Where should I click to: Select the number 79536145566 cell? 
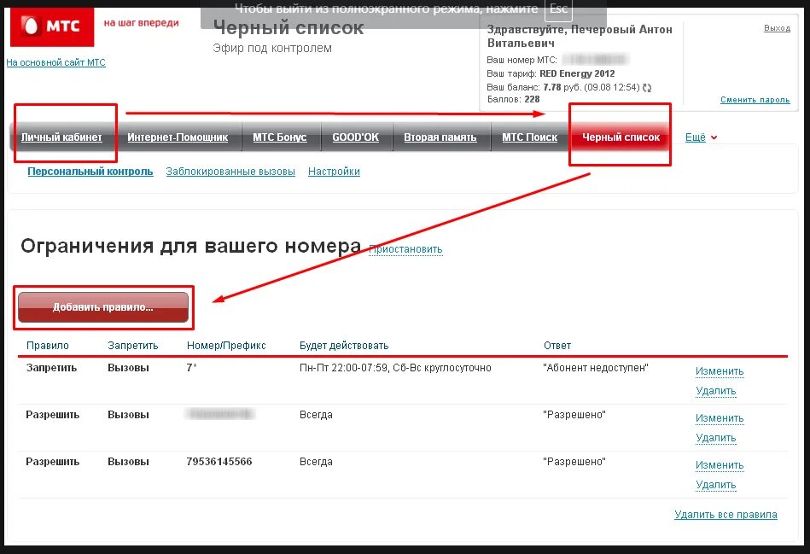[219, 462]
